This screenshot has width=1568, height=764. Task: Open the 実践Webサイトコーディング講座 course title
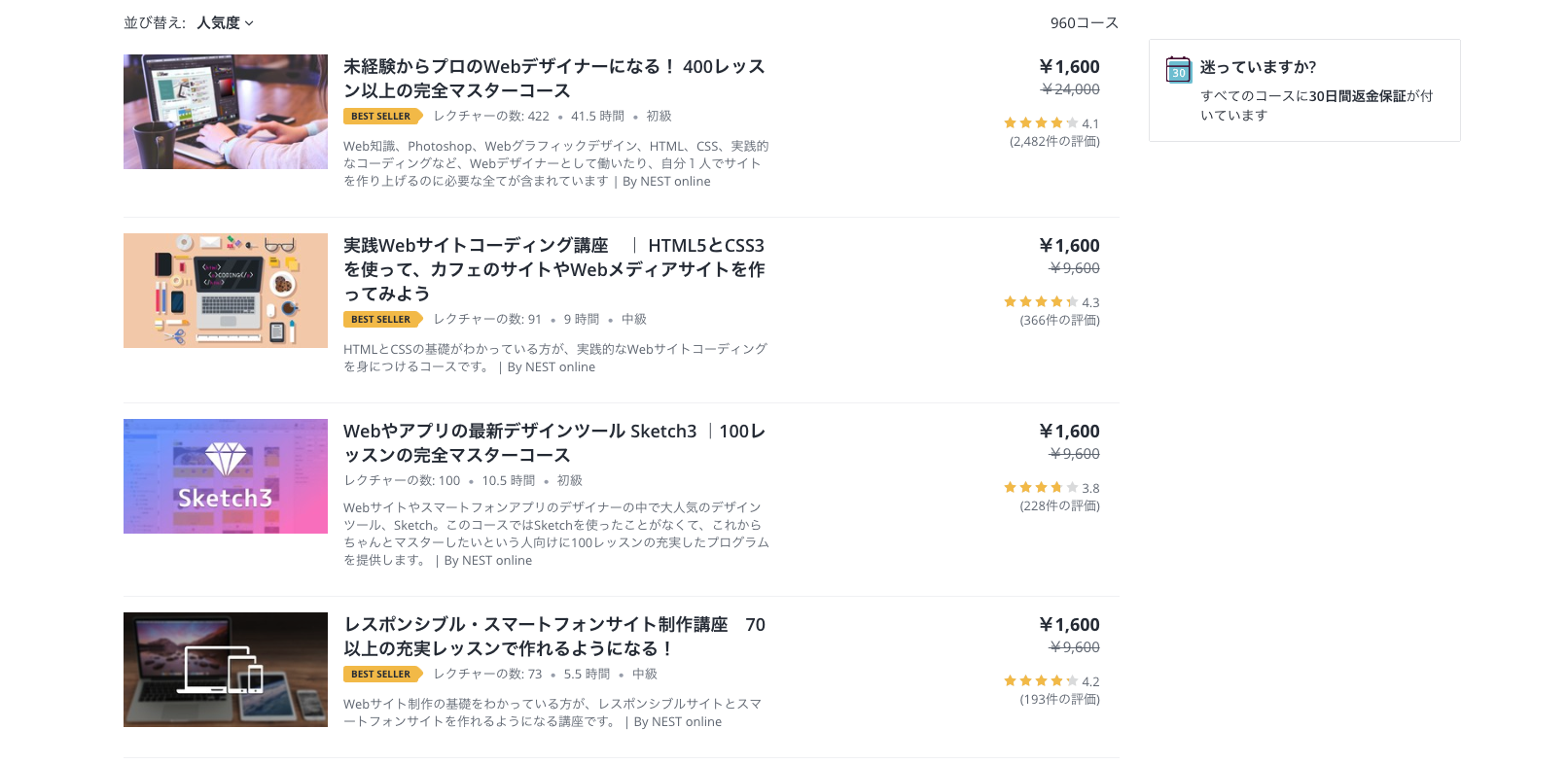pos(554,269)
